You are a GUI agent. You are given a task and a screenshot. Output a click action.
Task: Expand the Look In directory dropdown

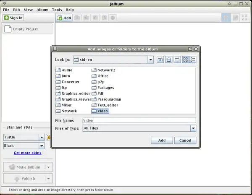[150, 60]
